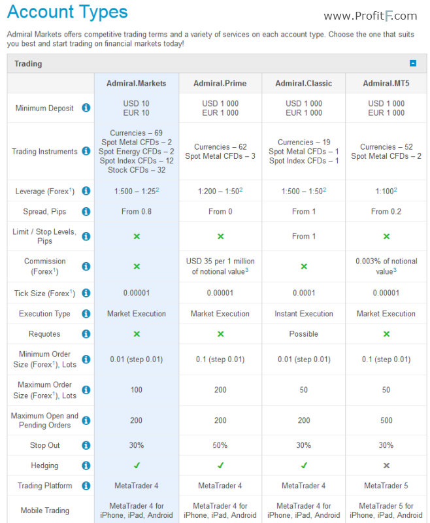This screenshot has width=430, height=523.
Task: Click the Requotes cross under Admiral.MT5
Action: [x=386, y=334]
